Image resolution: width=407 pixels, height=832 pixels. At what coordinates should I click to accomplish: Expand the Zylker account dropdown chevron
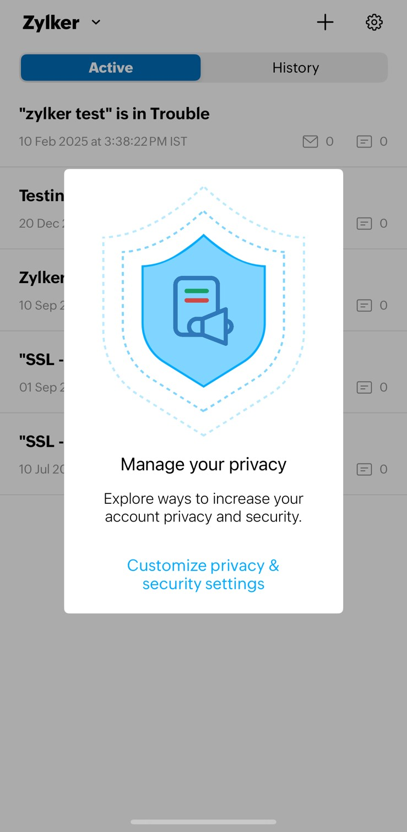point(96,23)
